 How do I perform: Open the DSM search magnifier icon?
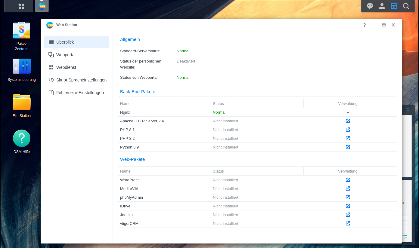[x=406, y=6]
